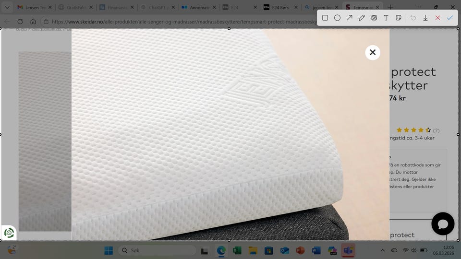Viewport: 461px width, 259px height.
Task: Cancel the snip with red X
Action: pyautogui.click(x=437, y=18)
